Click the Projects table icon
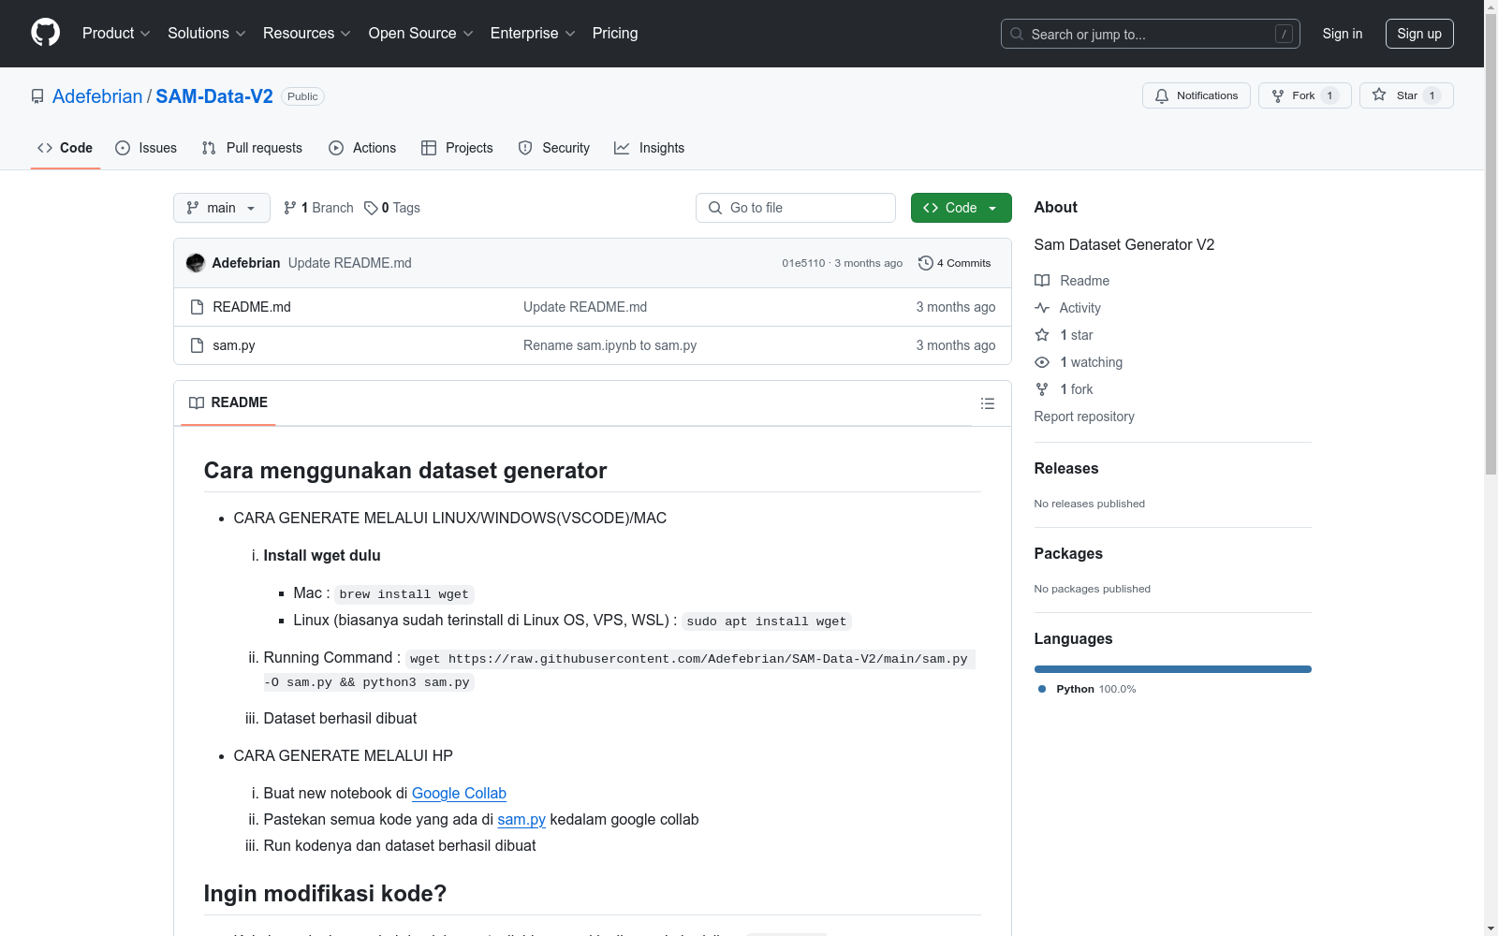 coord(429,148)
